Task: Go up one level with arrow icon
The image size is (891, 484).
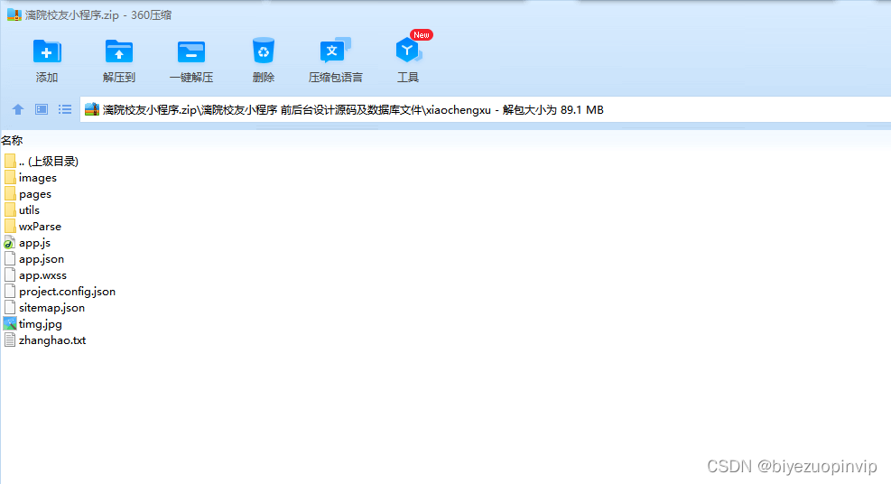Action: click(x=18, y=109)
